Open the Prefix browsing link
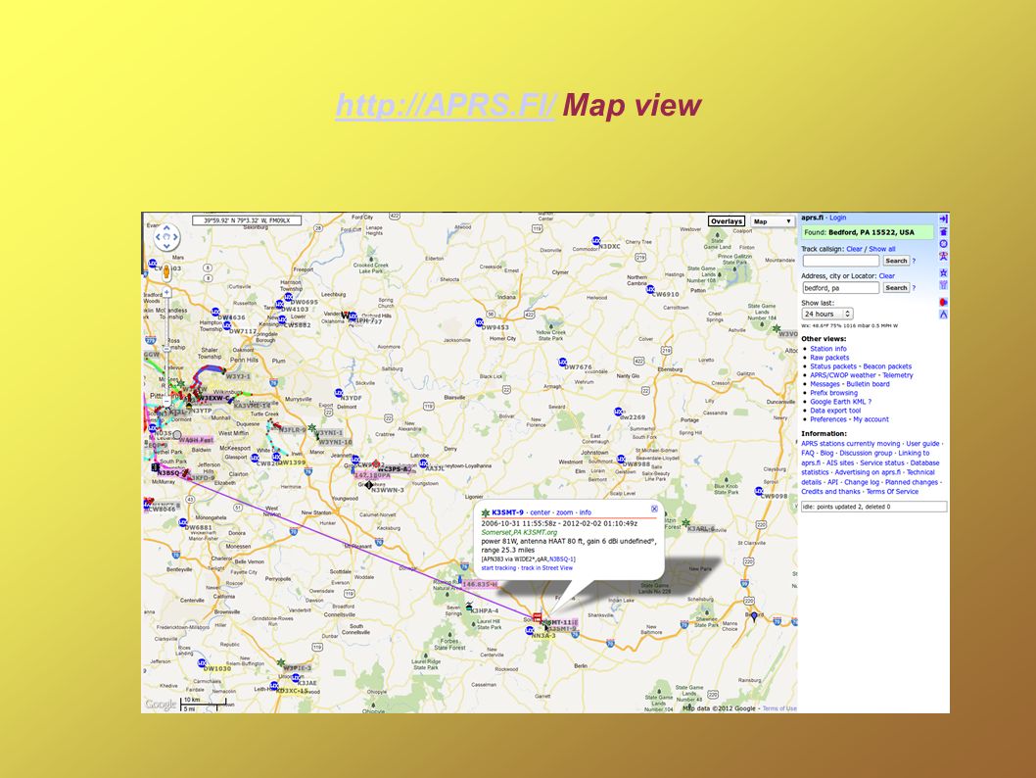This screenshot has width=1036, height=778. pyautogui.click(x=834, y=393)
